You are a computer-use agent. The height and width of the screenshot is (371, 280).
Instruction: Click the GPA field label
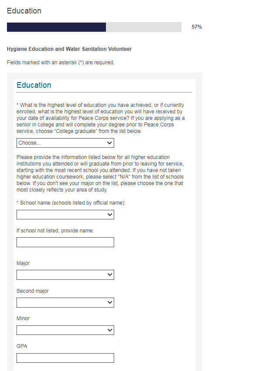pyautogui.click(x=22, y=346)
